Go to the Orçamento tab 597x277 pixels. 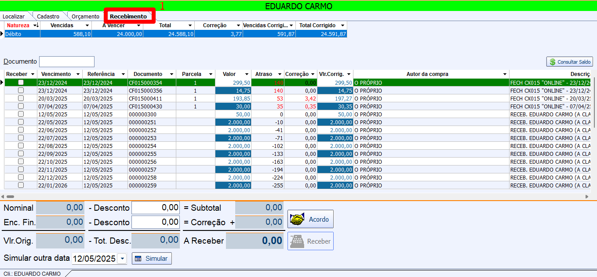(x=85, y=16)
